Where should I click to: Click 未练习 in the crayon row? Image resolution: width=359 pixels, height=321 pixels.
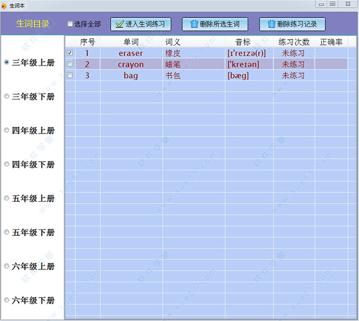[x=293, y=65]
